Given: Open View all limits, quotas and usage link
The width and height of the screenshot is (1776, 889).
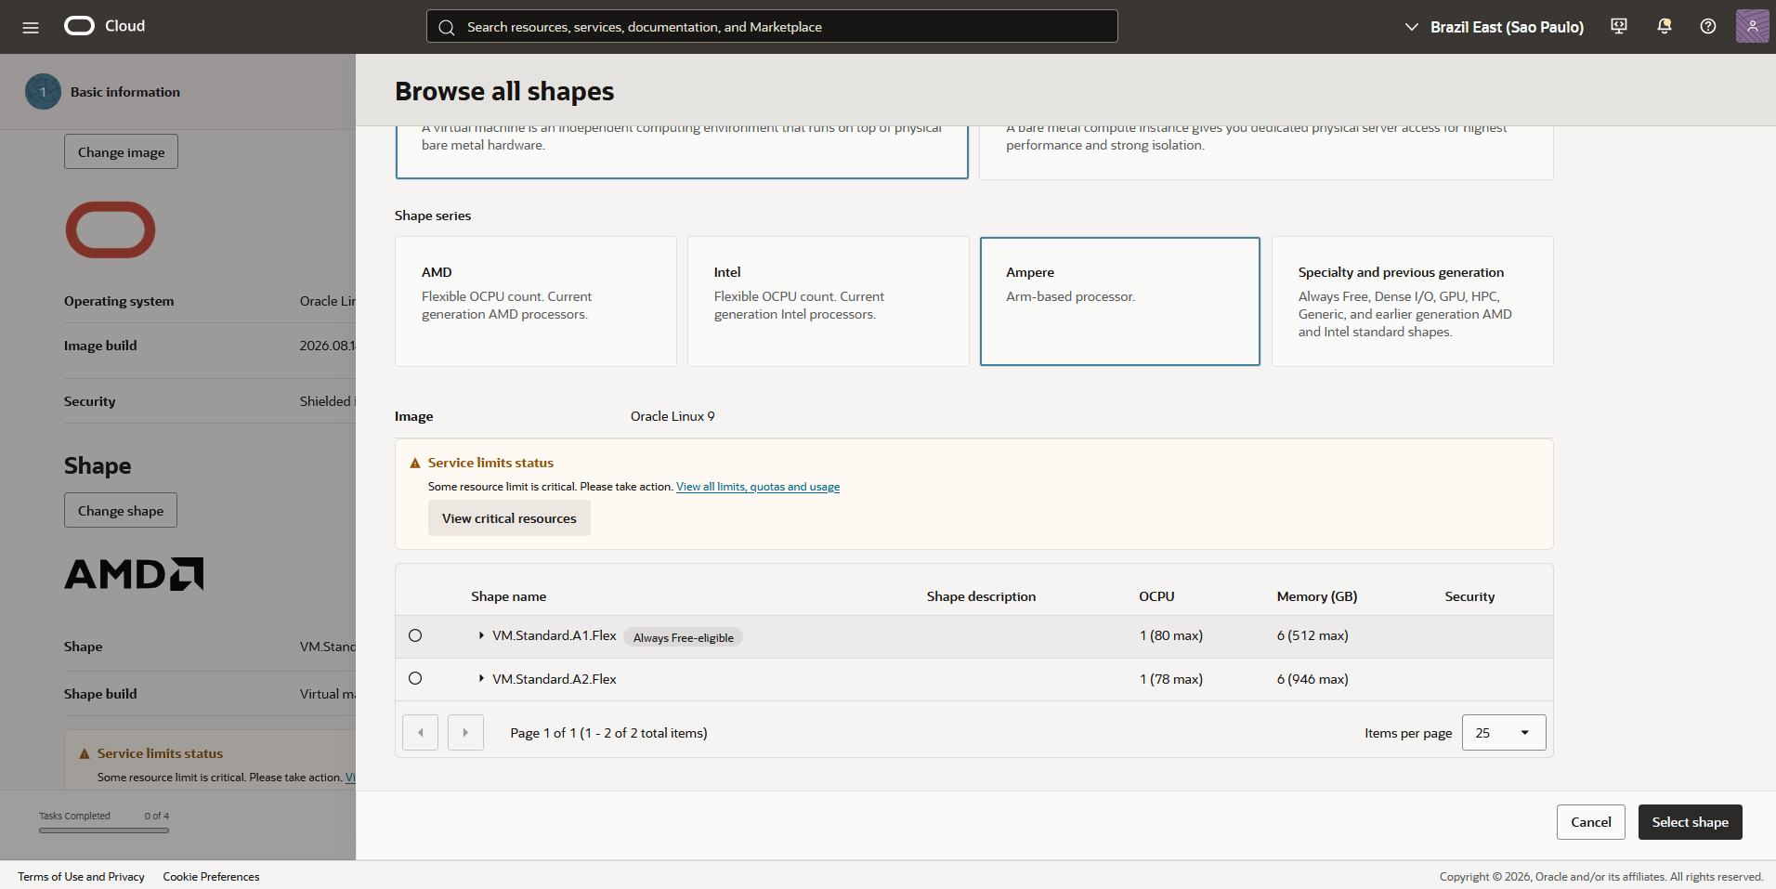Looking at the screenshot, I should pos(758,487).
